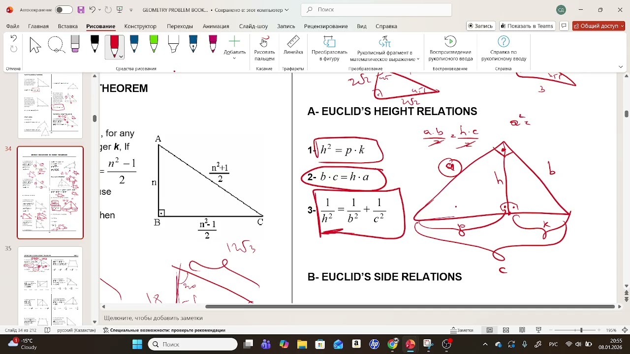Click zoom in plus button
630x354 pixels.
(599, 330)
